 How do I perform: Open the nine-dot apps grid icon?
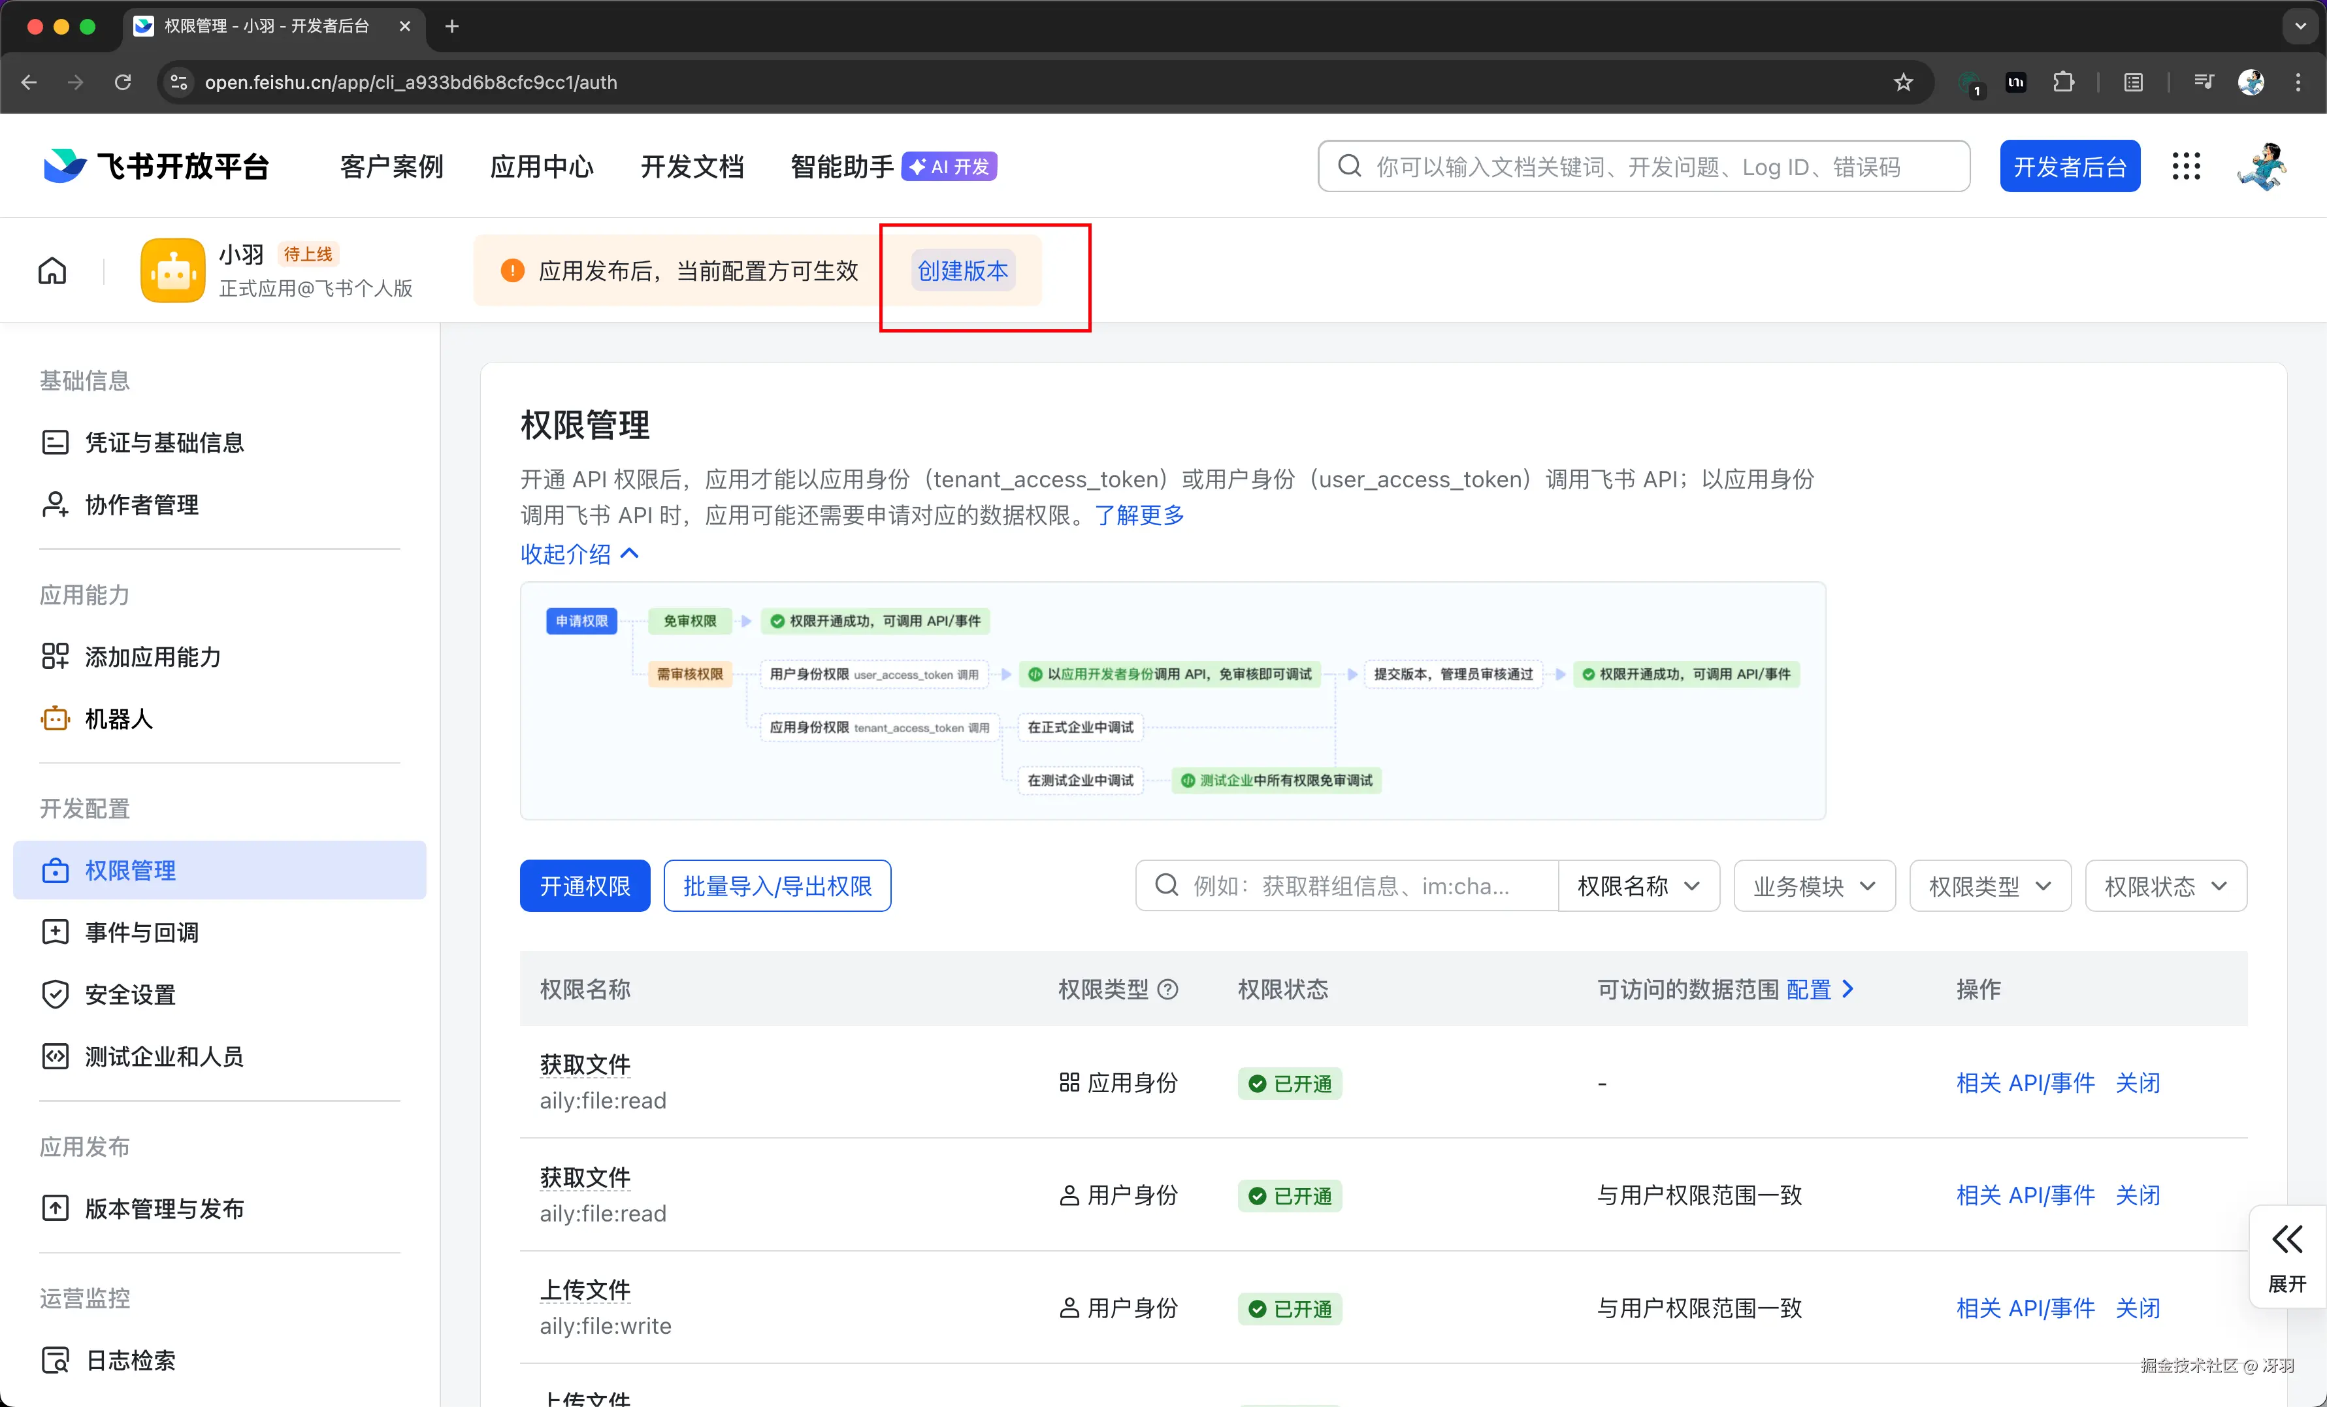point(2185,167)
